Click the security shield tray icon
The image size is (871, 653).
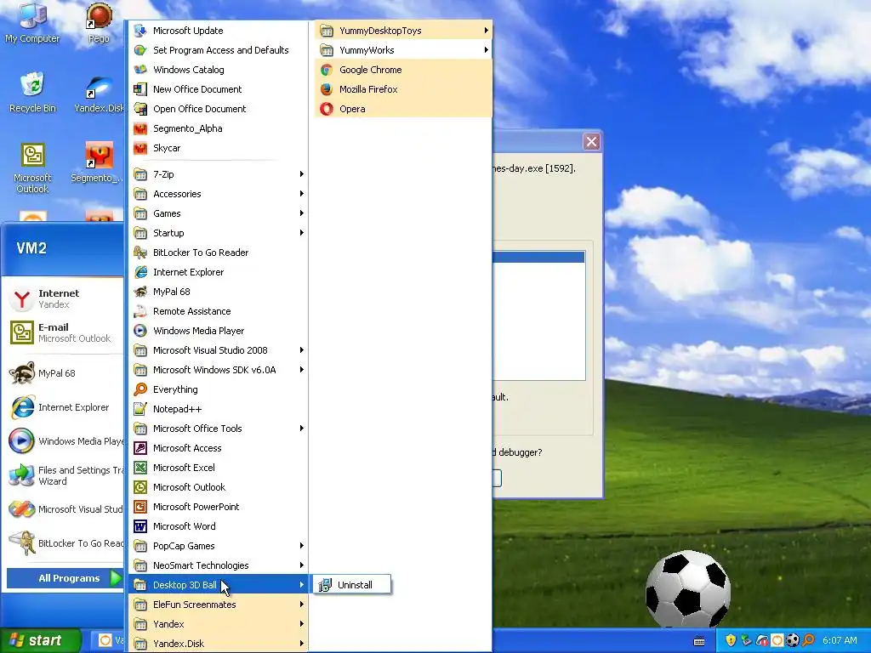731,640
